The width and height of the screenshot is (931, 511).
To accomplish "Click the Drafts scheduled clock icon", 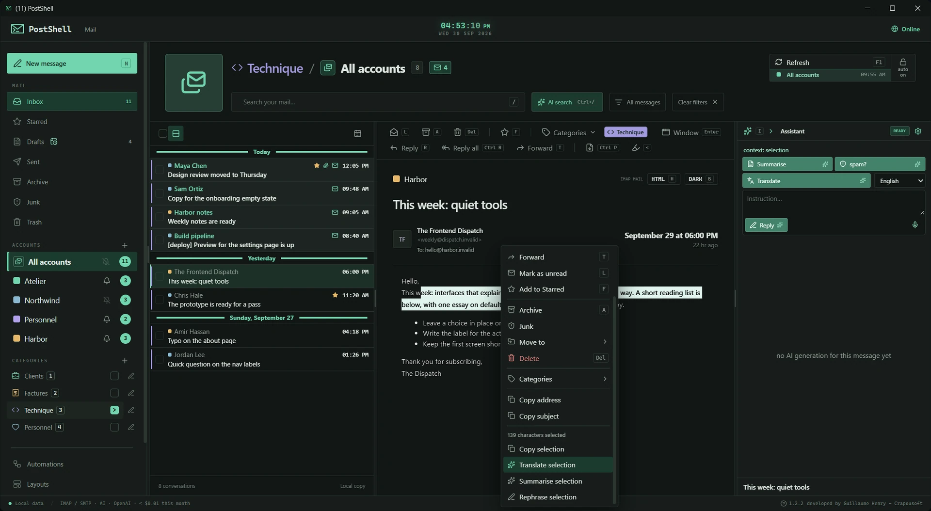I will pos(54,142).
